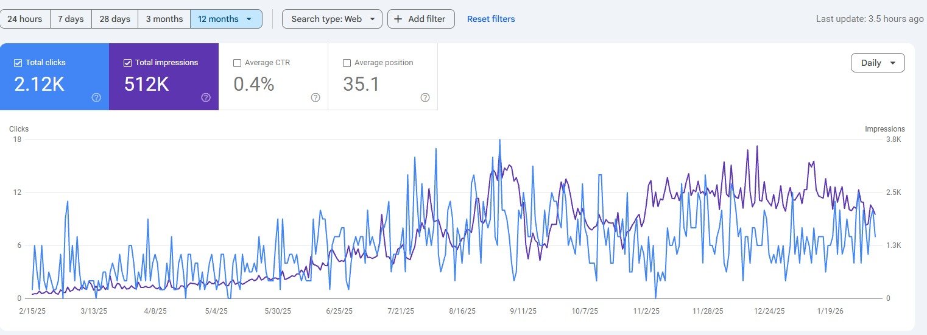Screen dimensions: 927x335
Task: Open Average CTR help question mark
Action: [x=315, y=97]
